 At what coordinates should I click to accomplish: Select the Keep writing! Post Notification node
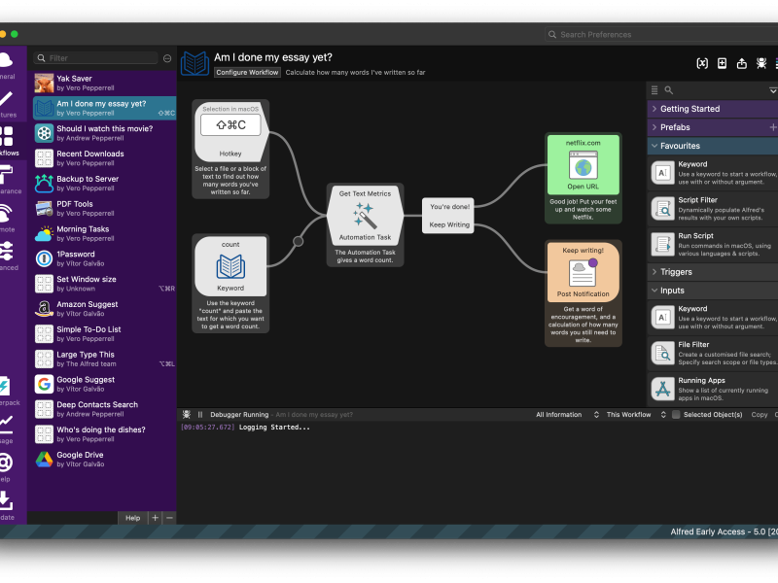pos(583,272)
